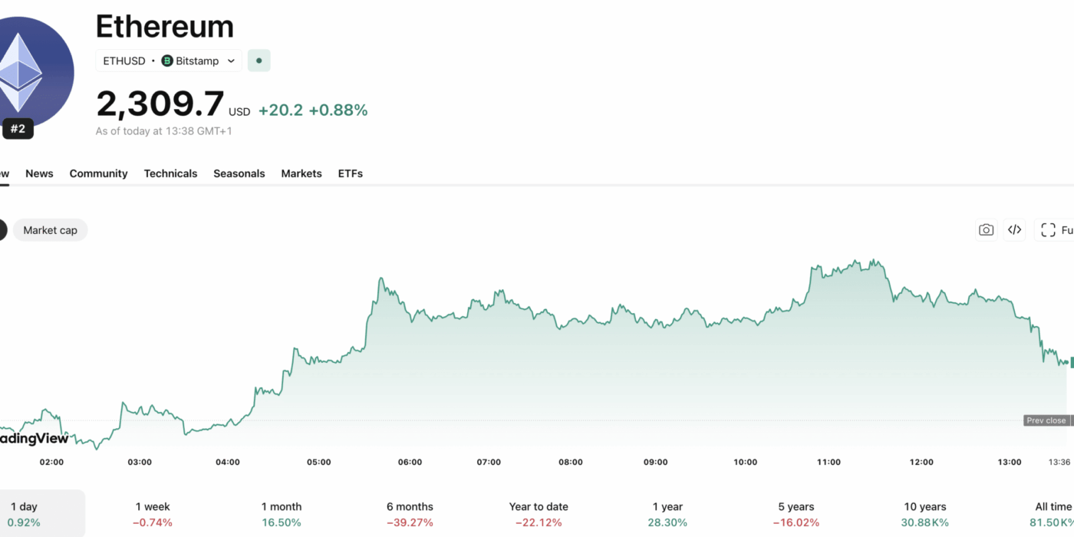Click the TradingView logo on the chart
1074x537 pixels.
click(35, 438)
